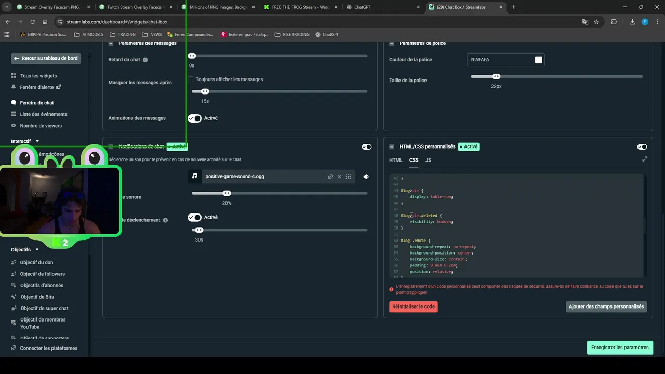Viewport: 665px width, 374px height.
Task: Open a new browser tab
Action: pos(513,7)
